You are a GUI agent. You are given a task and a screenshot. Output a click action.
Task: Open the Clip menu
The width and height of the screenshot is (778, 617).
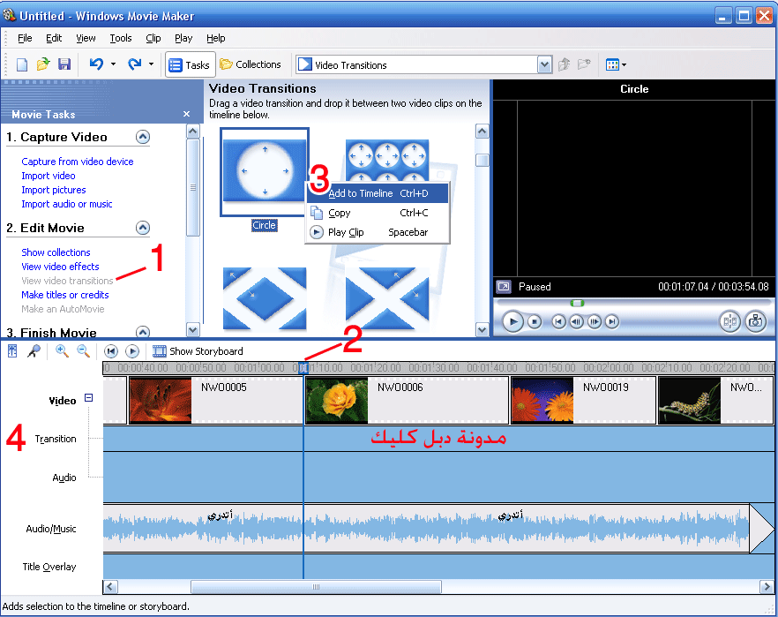click(153, 38)
